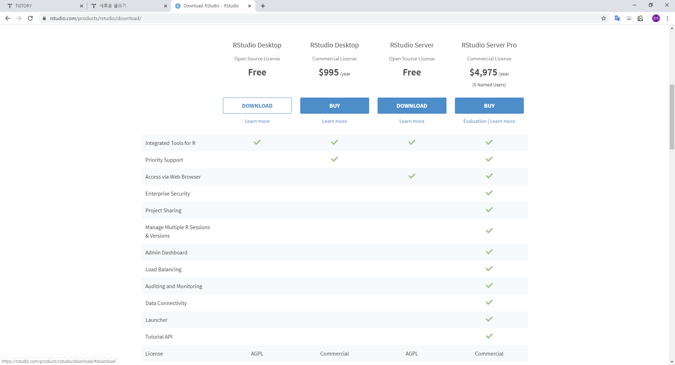
Task: Click Access via Web Browser label
Action: (173, 177)
